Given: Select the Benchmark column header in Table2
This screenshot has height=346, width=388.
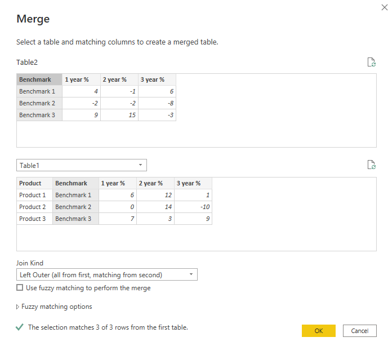Looking at the screenshot, I should tap(39, 79).
